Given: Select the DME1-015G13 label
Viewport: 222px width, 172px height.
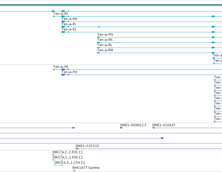Looking at the screenshot, I should tap(87, 146).
